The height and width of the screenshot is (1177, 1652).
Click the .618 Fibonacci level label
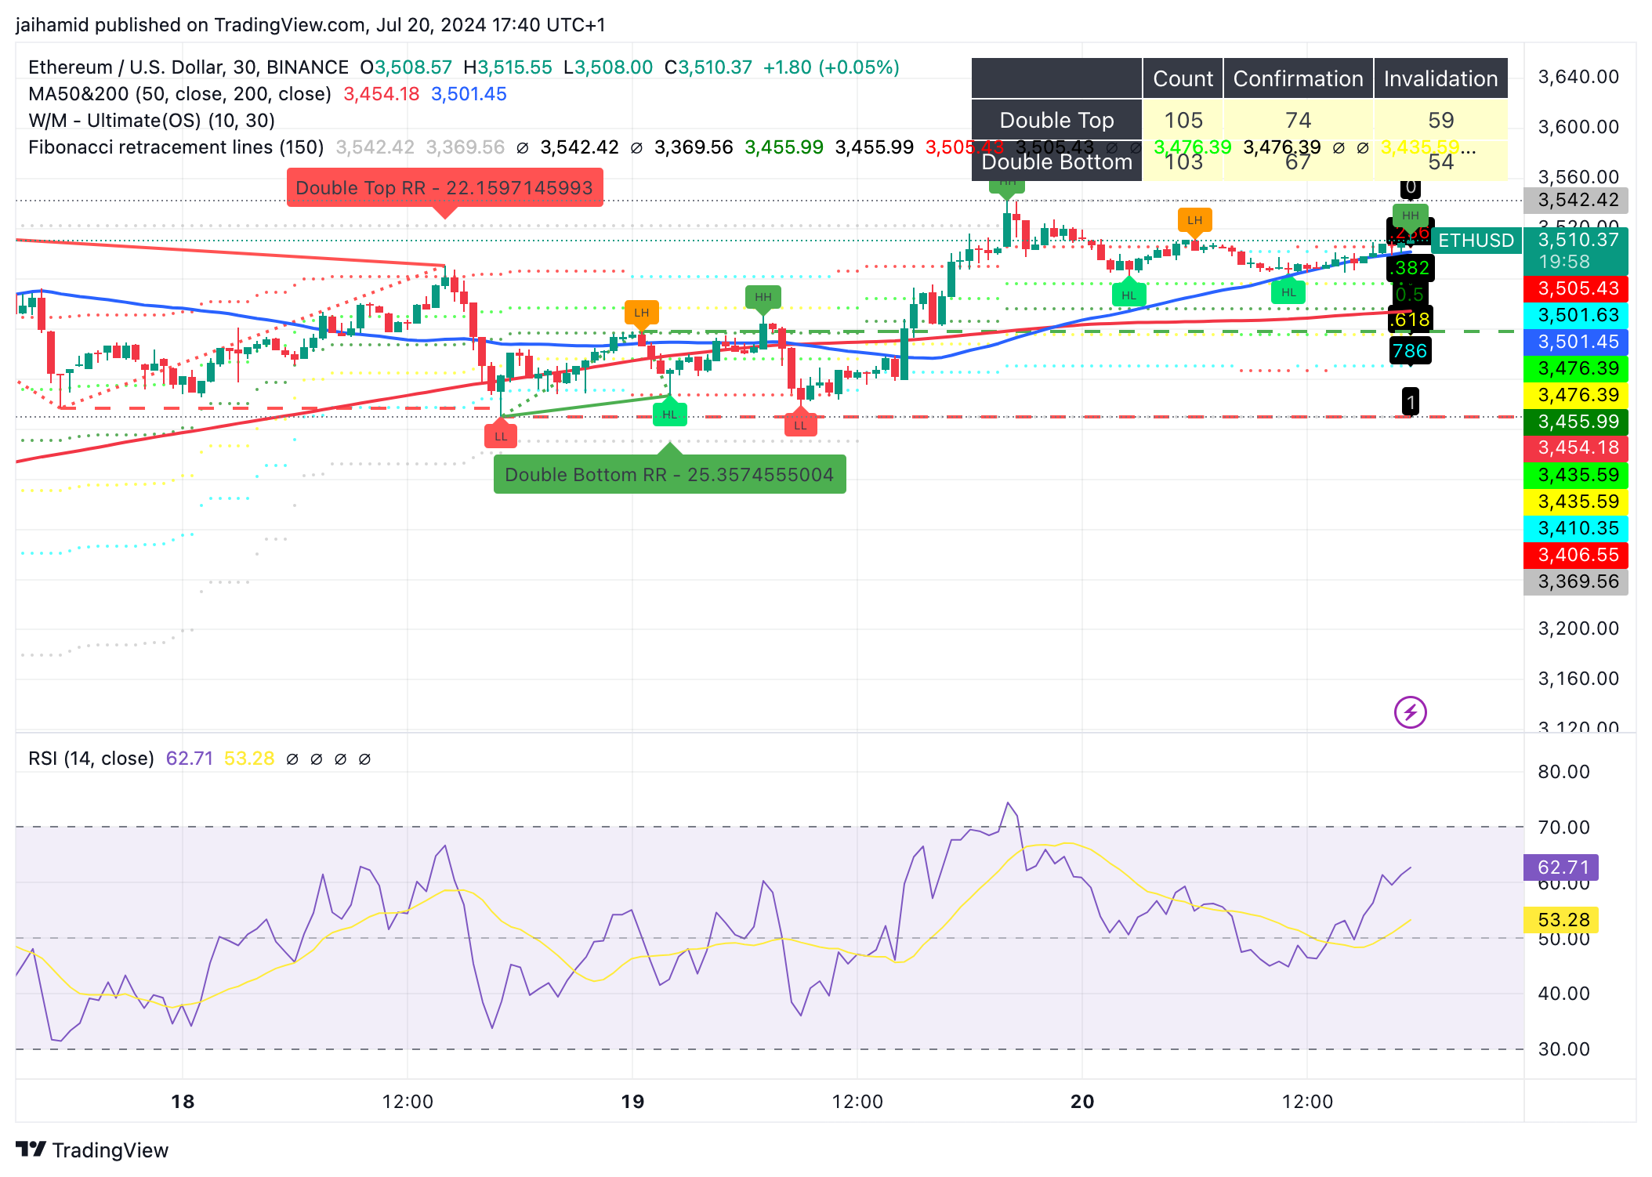(1410, 320)
